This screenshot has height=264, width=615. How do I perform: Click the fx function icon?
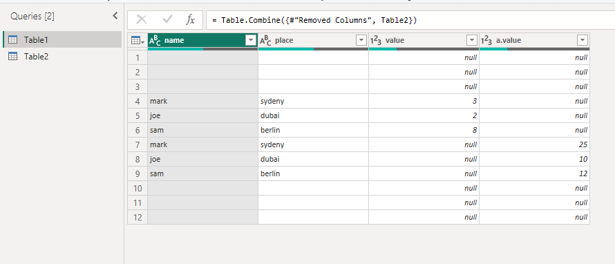tap(190, 19)
